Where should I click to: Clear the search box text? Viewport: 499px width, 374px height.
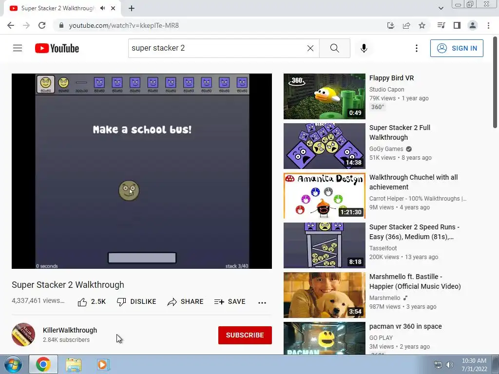pos(310,48)
